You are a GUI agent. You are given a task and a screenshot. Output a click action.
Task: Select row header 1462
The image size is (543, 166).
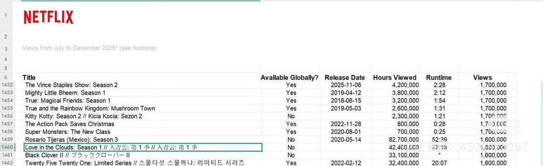[6, 163]
